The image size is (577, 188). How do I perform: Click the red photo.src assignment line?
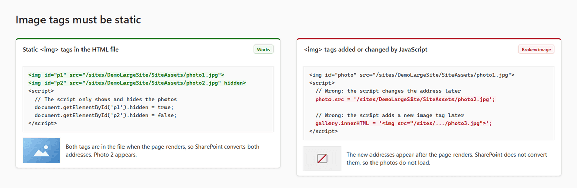405,99
